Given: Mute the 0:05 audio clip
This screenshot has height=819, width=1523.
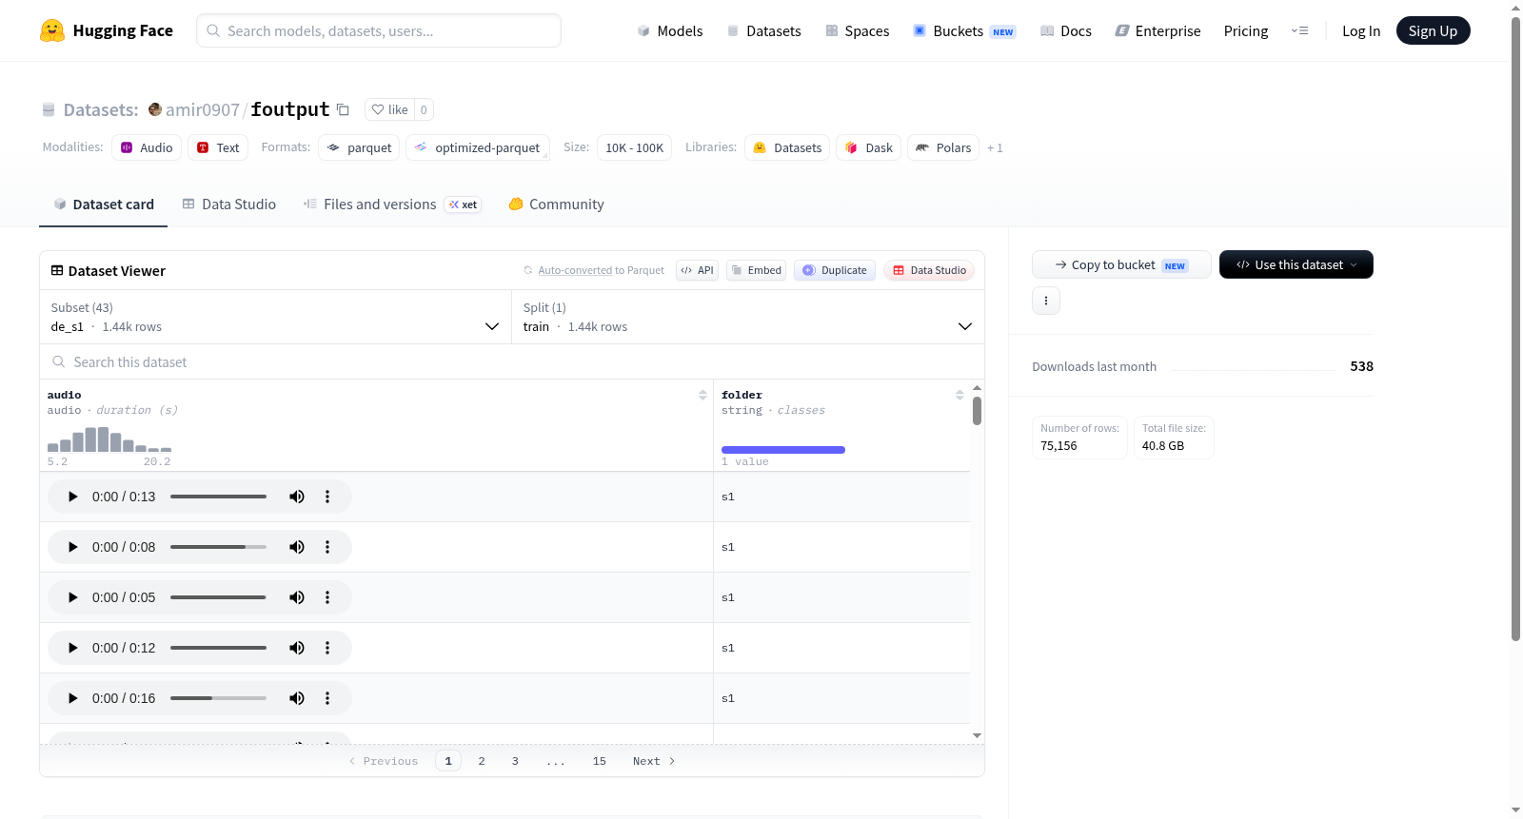Looking at the screenshot, I should pos(297,597).
